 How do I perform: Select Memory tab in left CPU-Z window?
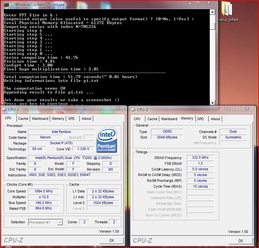click(58, 119)
